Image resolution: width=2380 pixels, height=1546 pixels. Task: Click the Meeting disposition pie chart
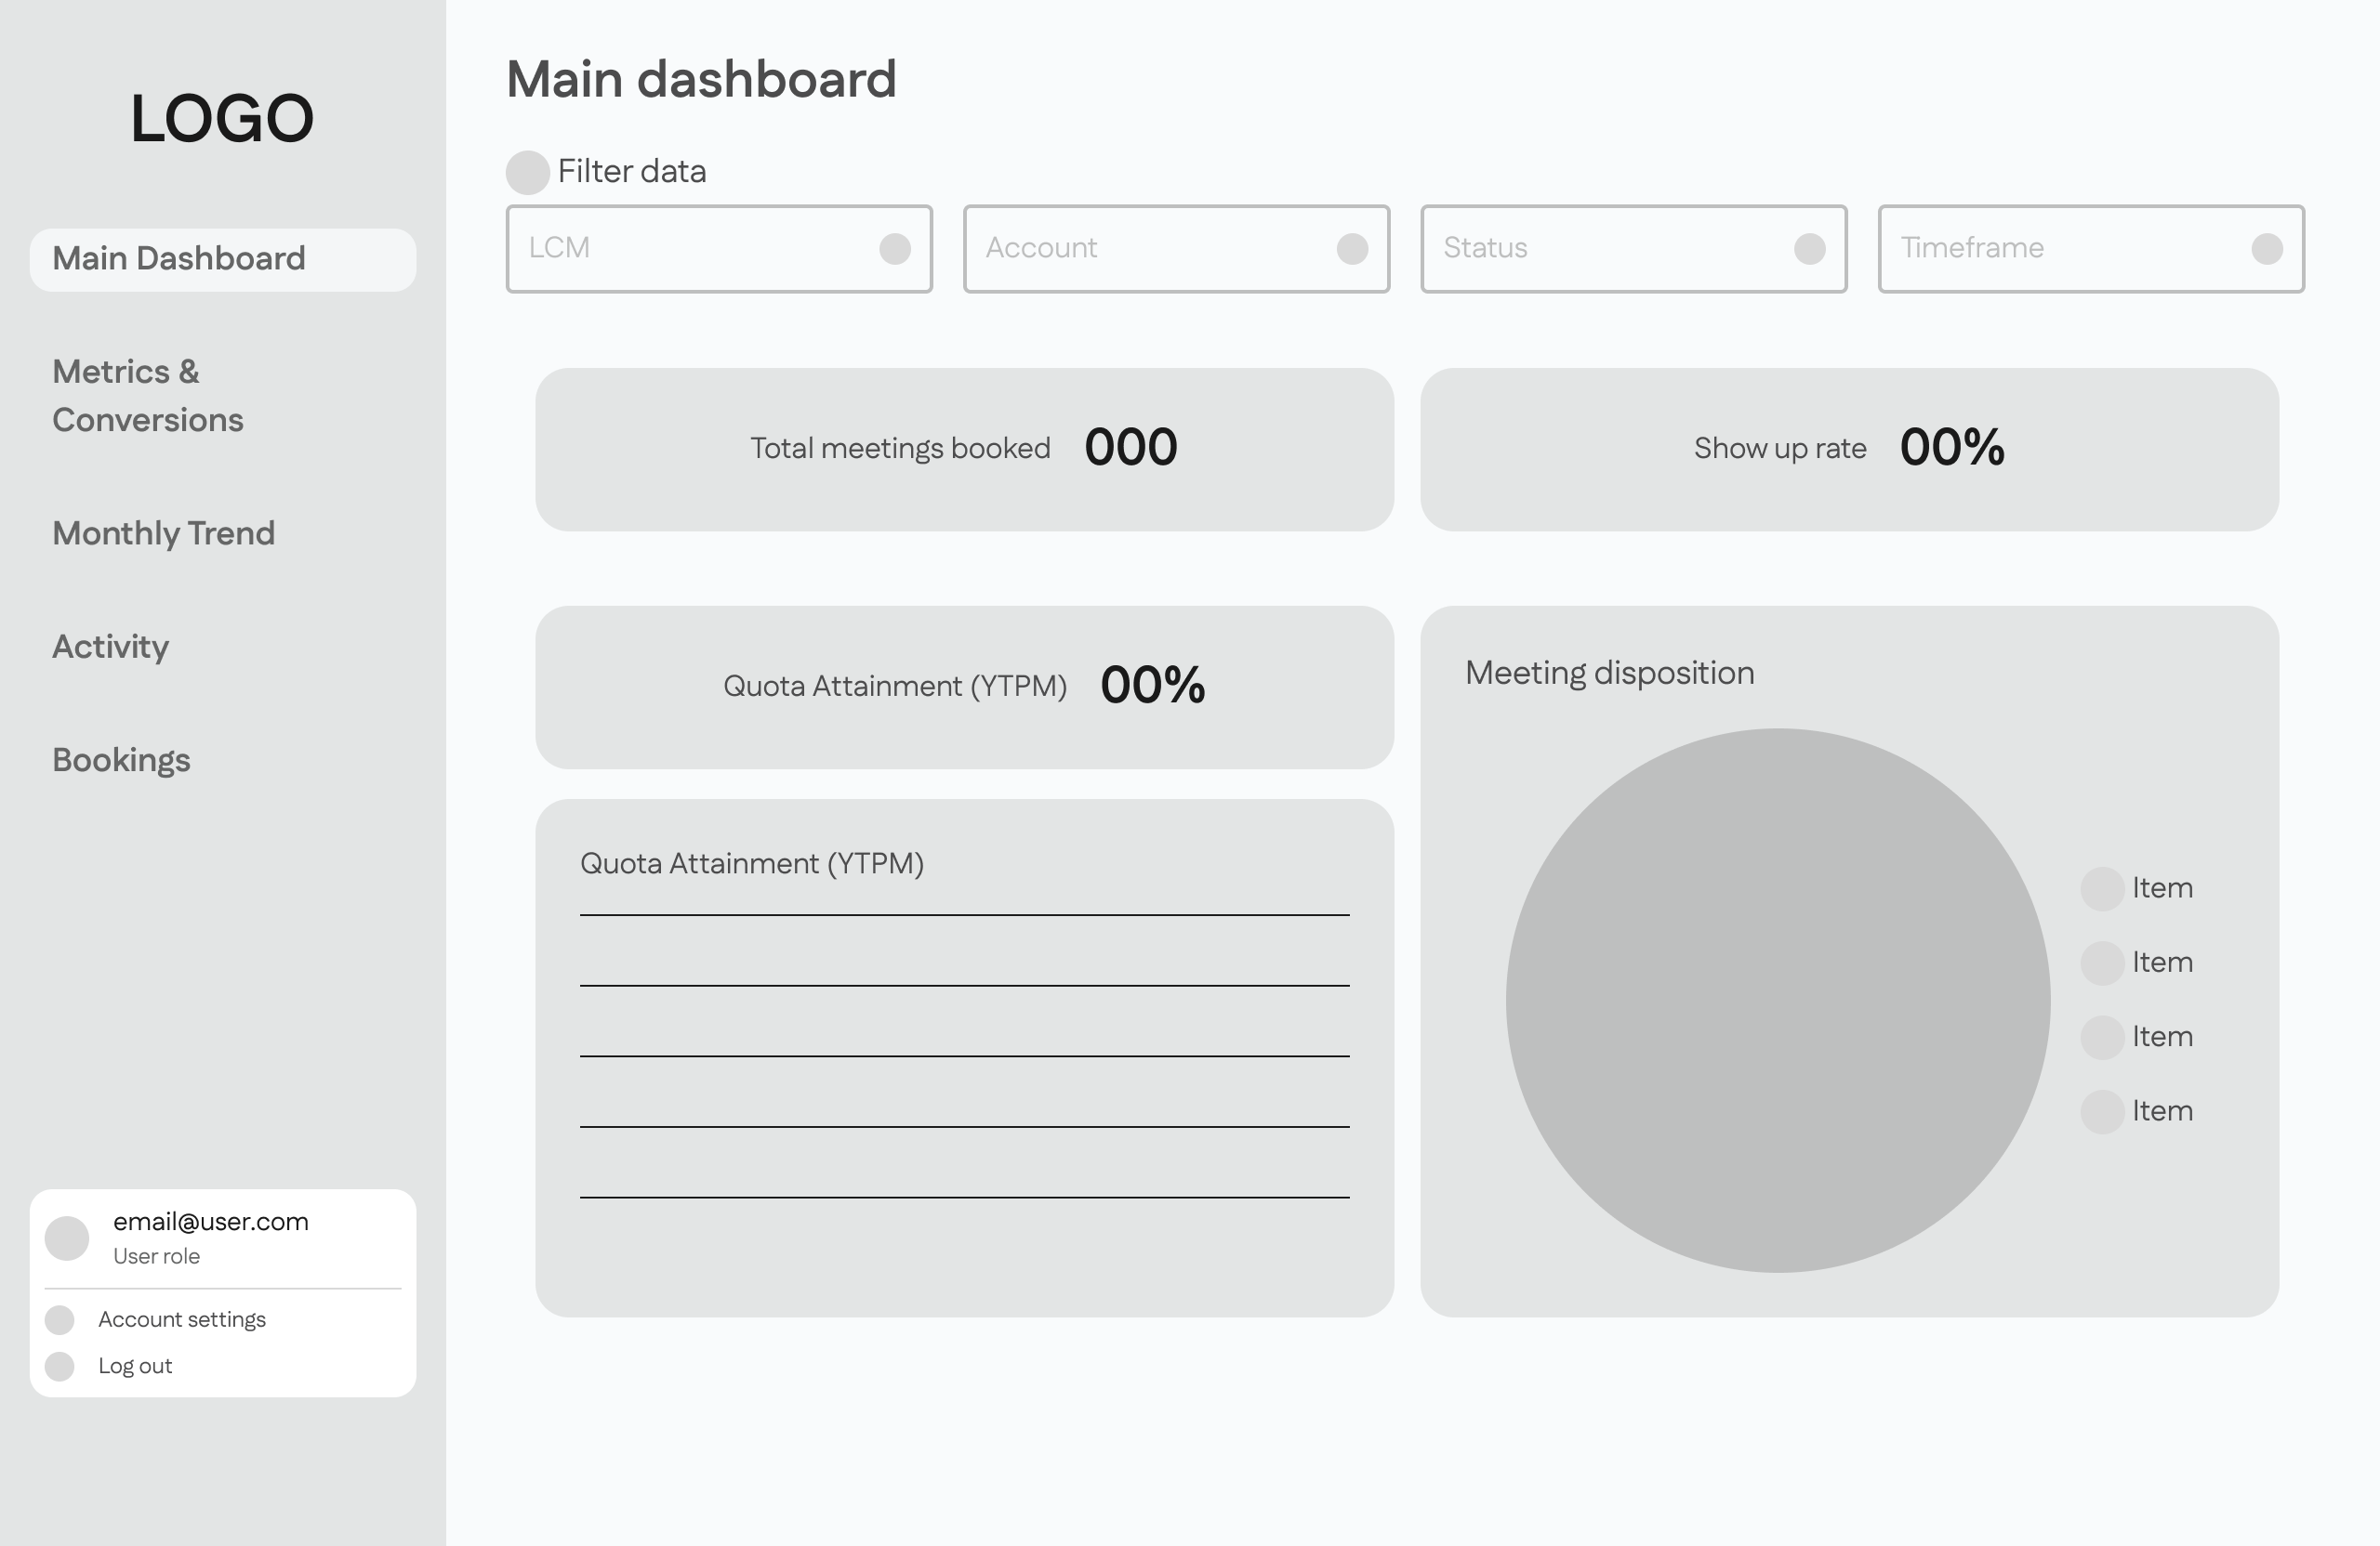1778,1001
